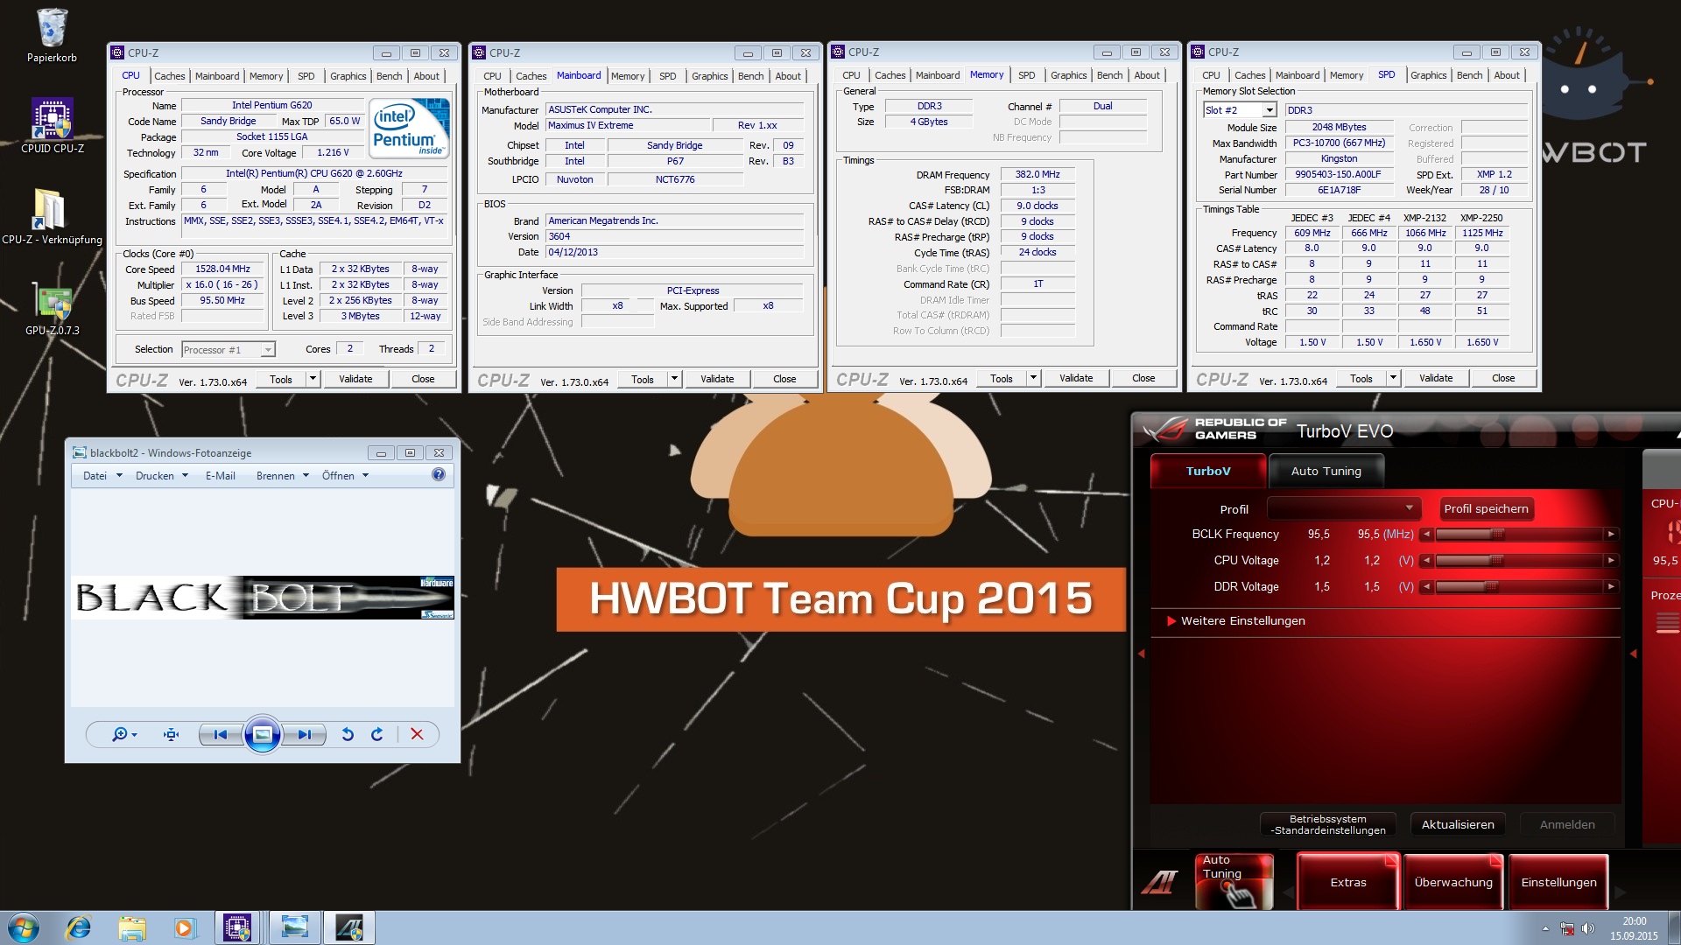
Task: Delete the image with the red X
Action: [418, 734]
